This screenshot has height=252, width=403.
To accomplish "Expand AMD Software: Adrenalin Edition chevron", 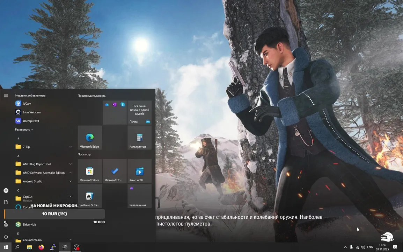I will (x=71, y=173).
